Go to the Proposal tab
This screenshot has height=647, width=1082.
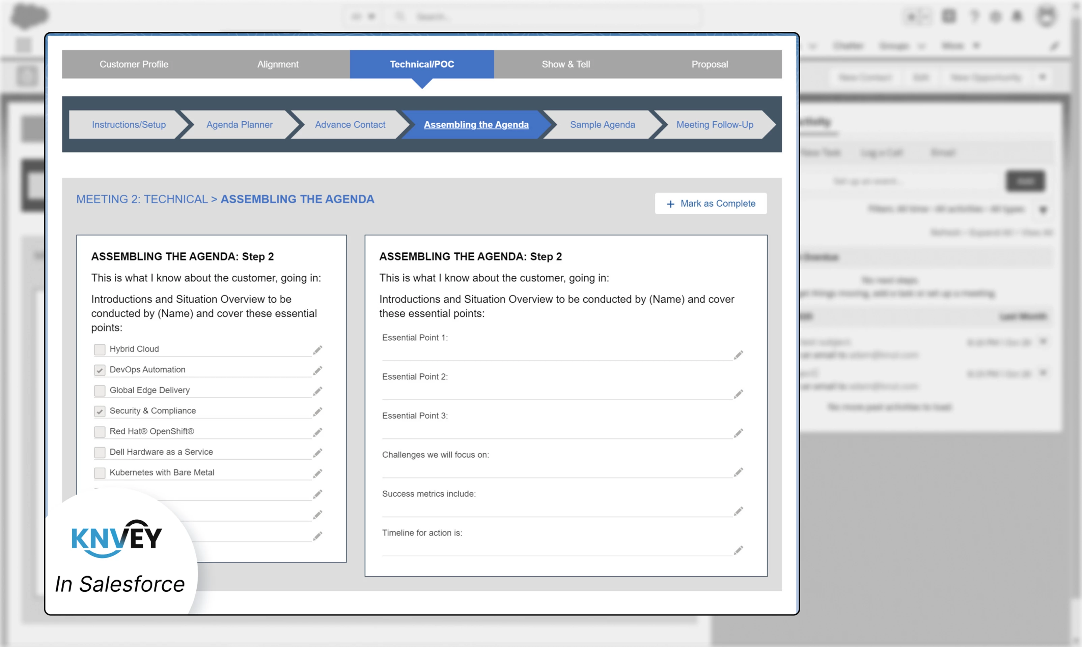pos(710,64)
